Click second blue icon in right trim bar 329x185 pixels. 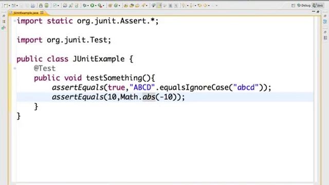(325, 22)
